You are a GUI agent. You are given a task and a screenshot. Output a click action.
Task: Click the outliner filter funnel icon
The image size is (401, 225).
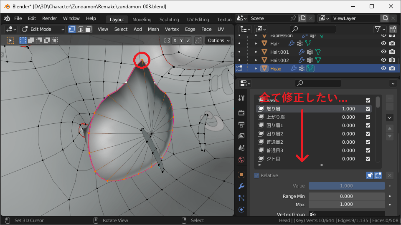(x=378, y=29)
